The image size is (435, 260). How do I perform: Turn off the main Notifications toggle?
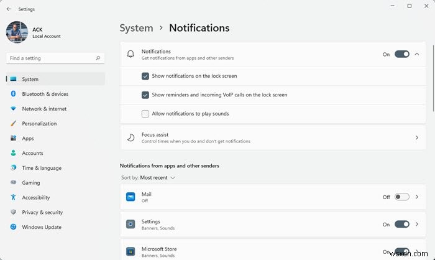tap(401, 54)
